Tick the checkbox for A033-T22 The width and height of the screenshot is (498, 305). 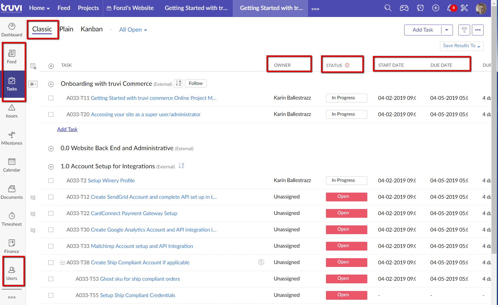(x=51, y=213)
